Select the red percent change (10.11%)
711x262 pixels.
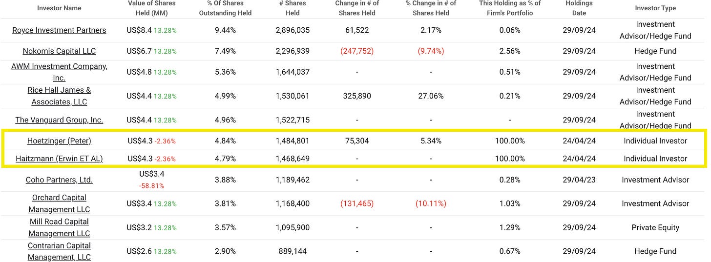point(430,203)
